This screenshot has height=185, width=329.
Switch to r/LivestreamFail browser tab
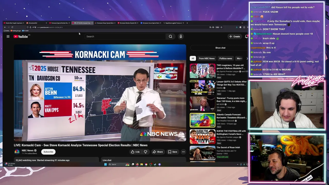tap(36, 23)
